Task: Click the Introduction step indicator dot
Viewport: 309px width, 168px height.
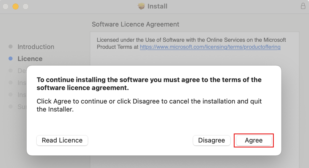Action: [11, 46]
